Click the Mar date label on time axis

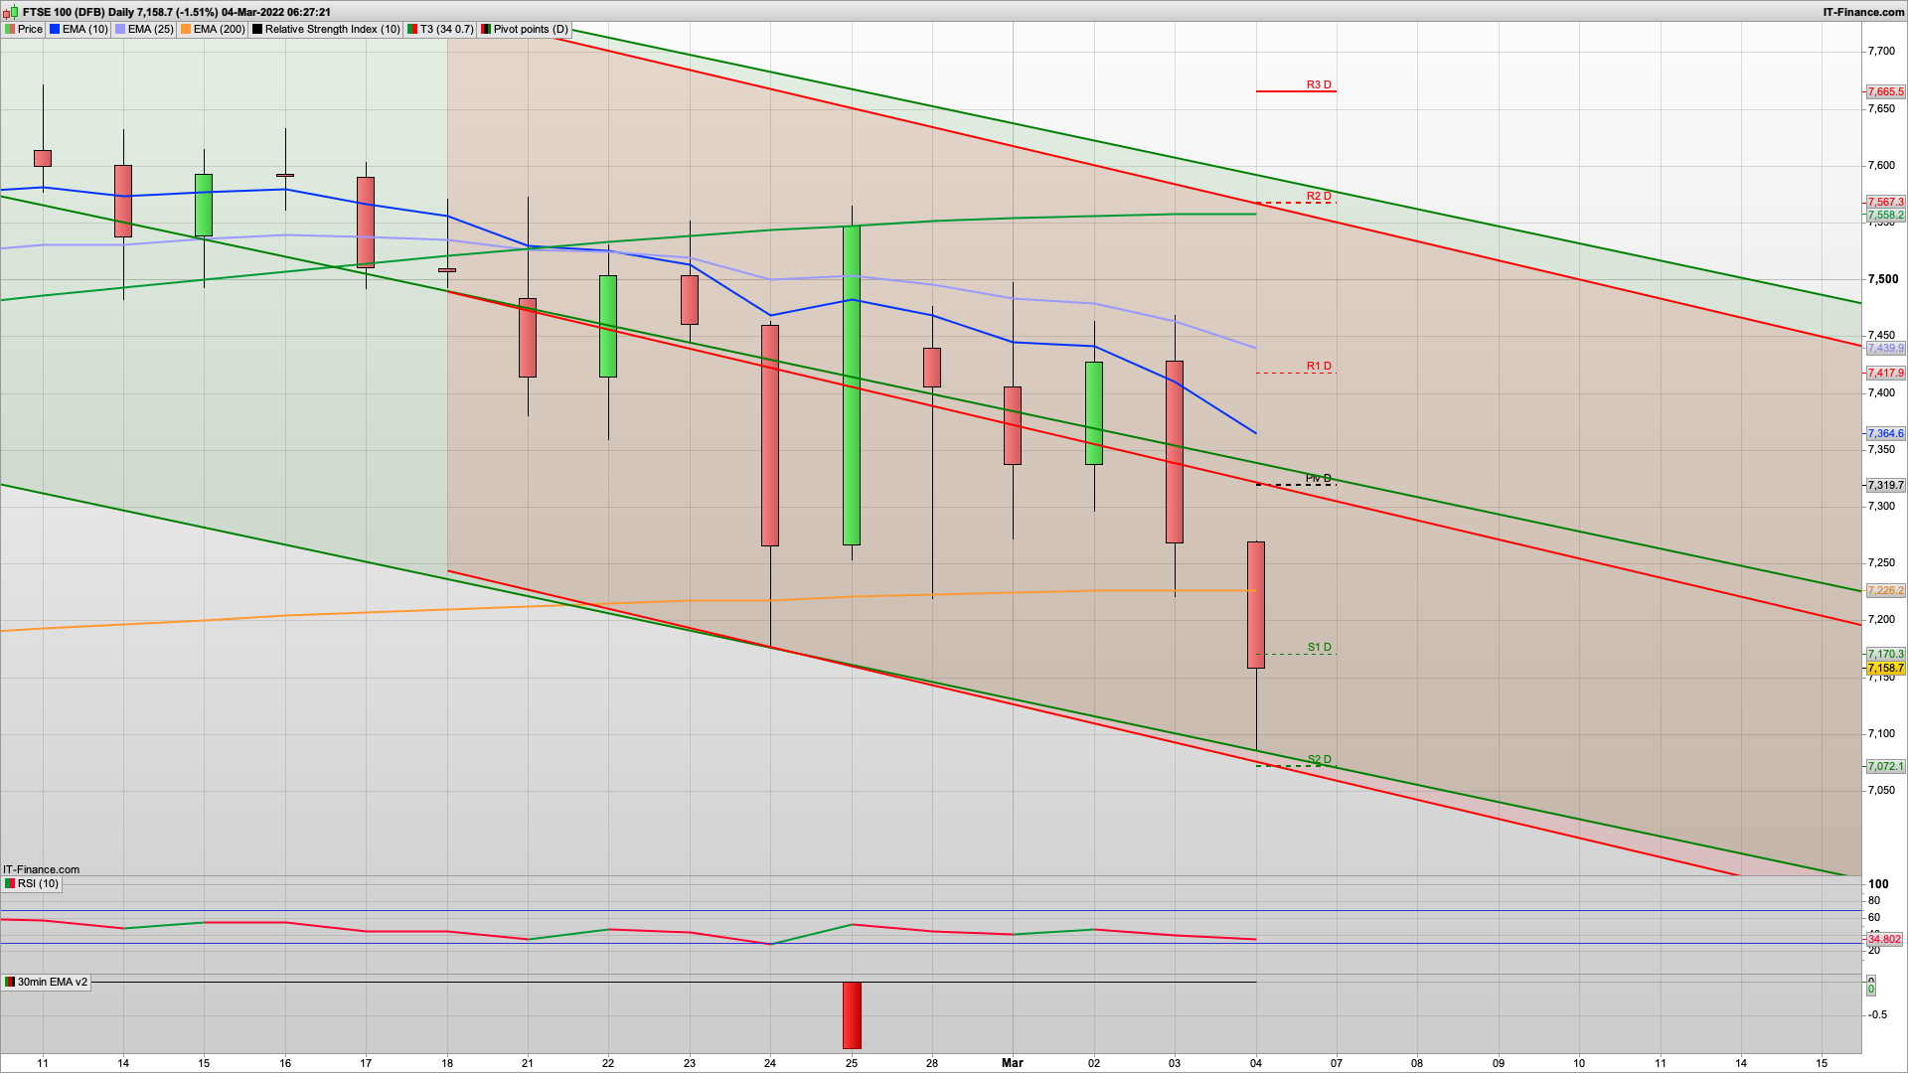[x=1012, y=1062]
